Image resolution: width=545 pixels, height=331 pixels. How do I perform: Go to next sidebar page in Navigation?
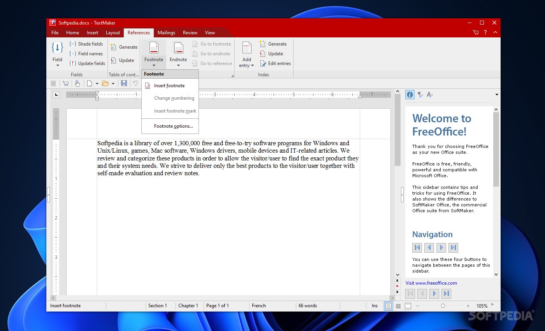pyautogui.click(x=441, y=248)
